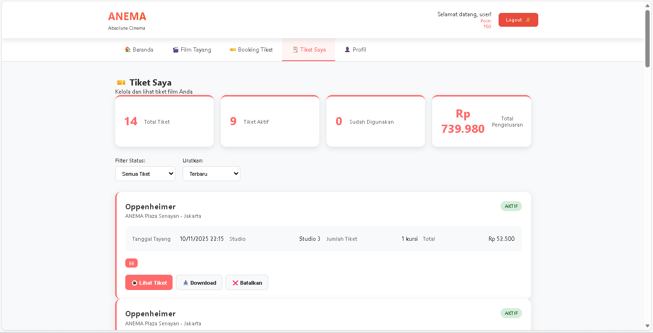Click the ticket icon next to Tiket Saya heading
The height and width of the screenshot is (333, 653).
pos(121,83)
